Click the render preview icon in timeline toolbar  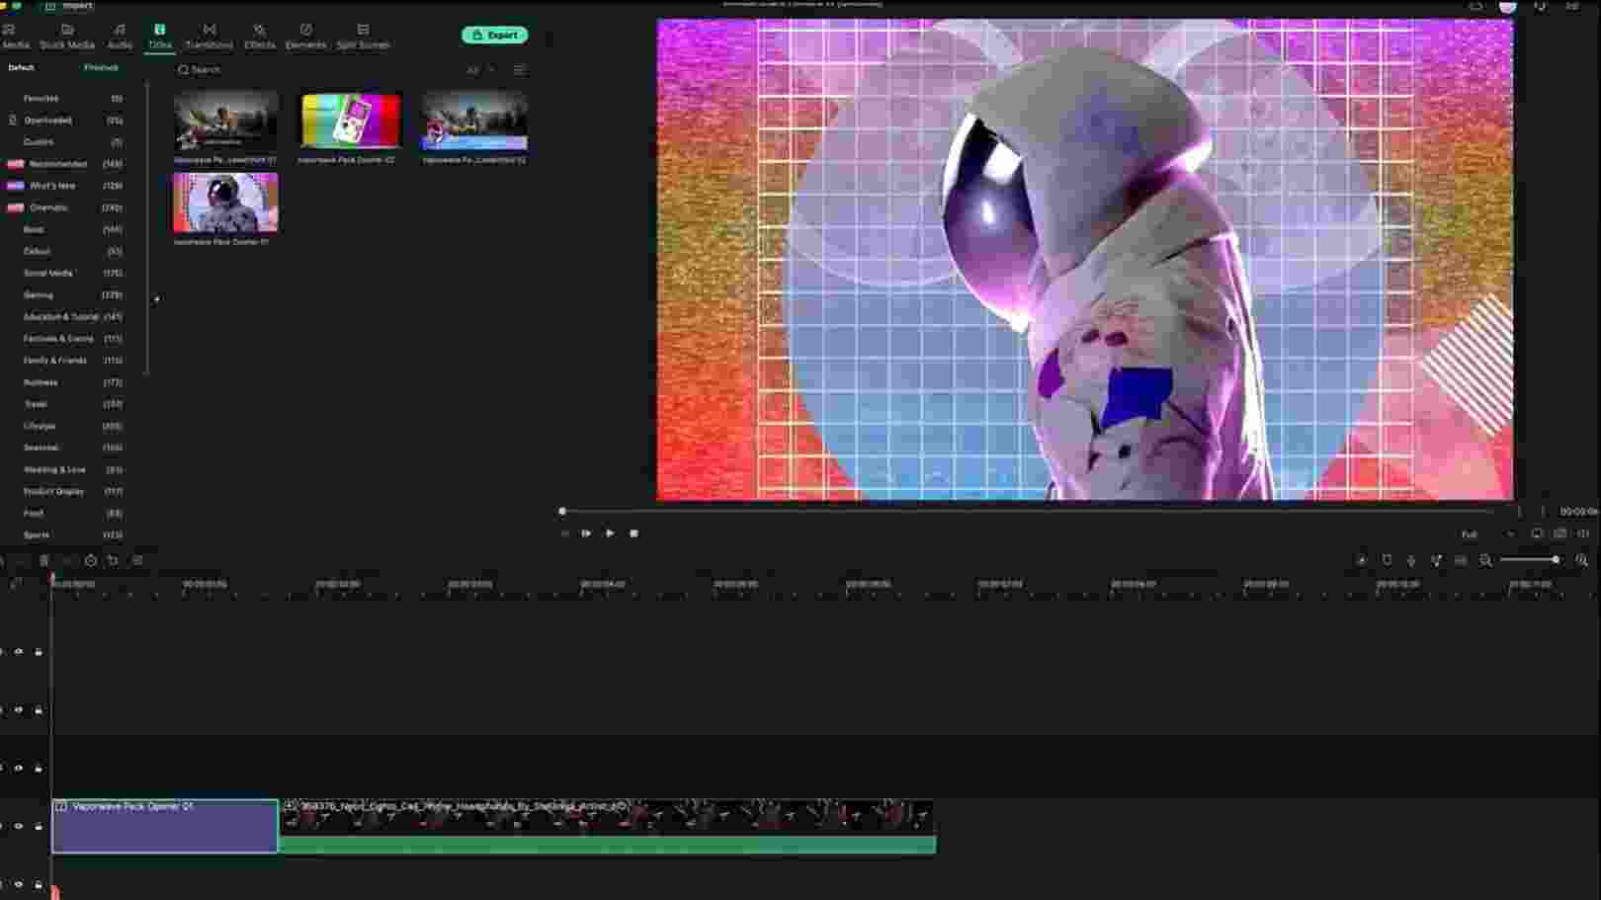1361,560
